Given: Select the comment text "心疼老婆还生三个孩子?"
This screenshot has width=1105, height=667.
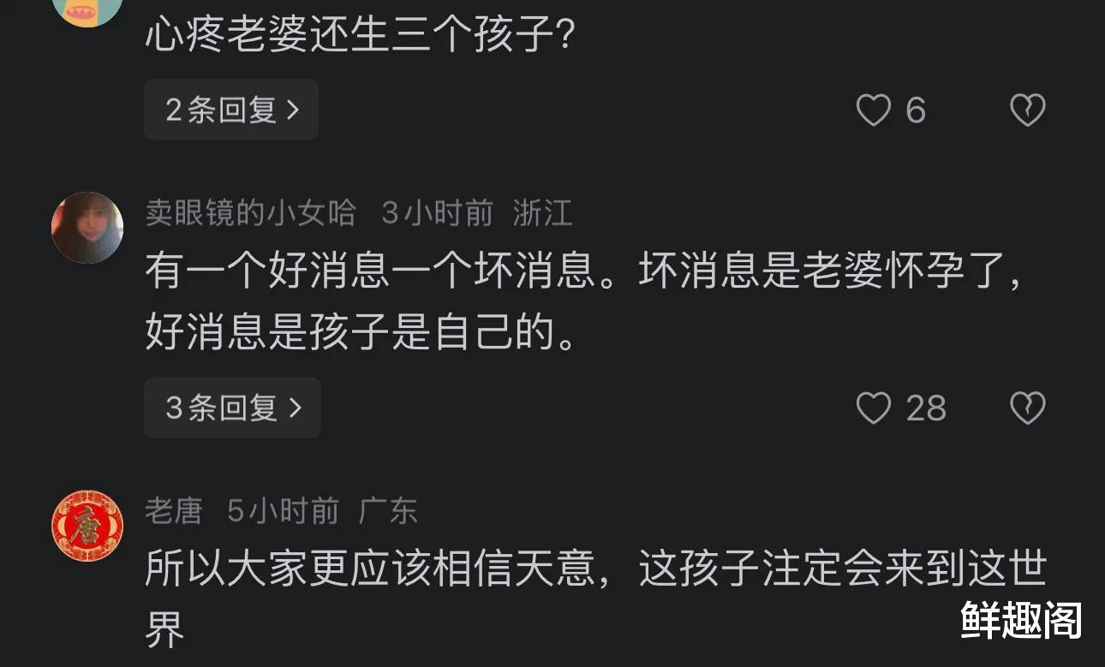Looking at the screenshot, I should (359, 36).
